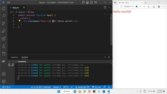Select the App.jsx editor tab
The height and width of the screenshot is (94, 167).
[16, 8]
